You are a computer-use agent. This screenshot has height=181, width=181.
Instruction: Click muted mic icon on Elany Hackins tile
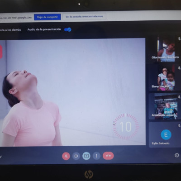pos(179,68)
